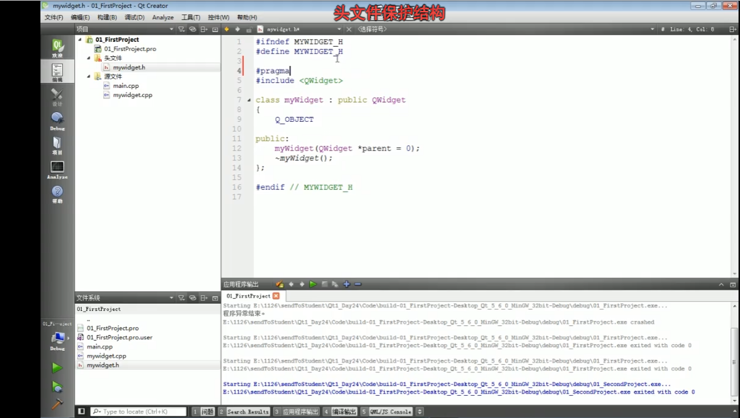Open the mywidget.h open-documents dropdown

coord(339,29)
